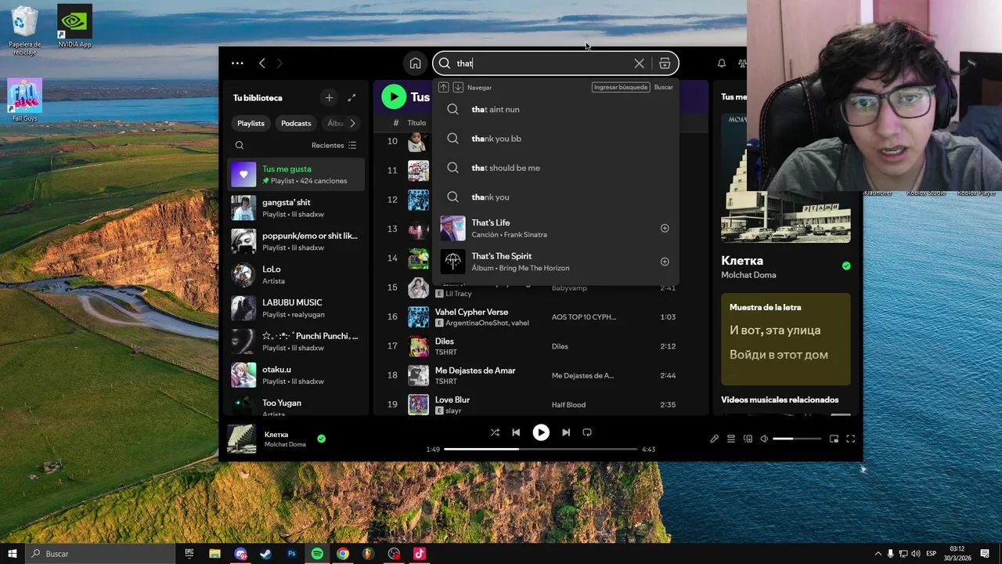Viewport: 1002px width, 564px height.
Task: Open the NVIDIA App desktop shortcut
Action: point(74,27)
